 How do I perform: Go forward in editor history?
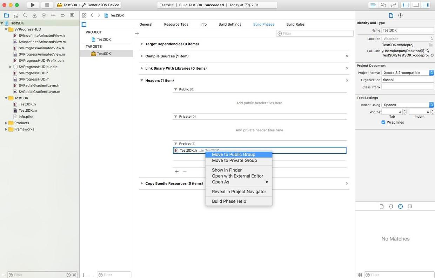[99, 15]
